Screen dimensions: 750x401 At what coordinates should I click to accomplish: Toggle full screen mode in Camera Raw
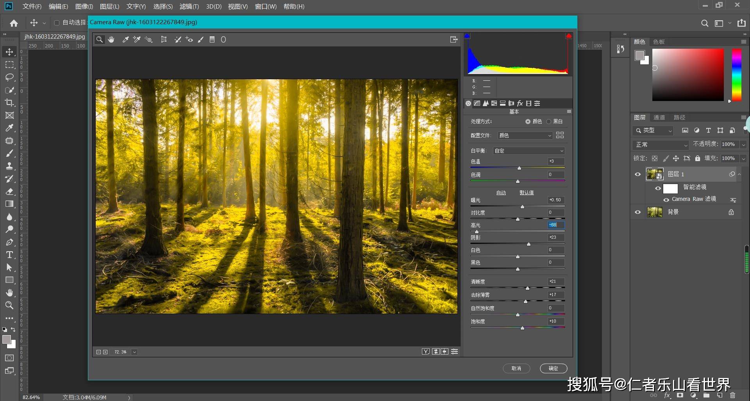tap(454, 39)
